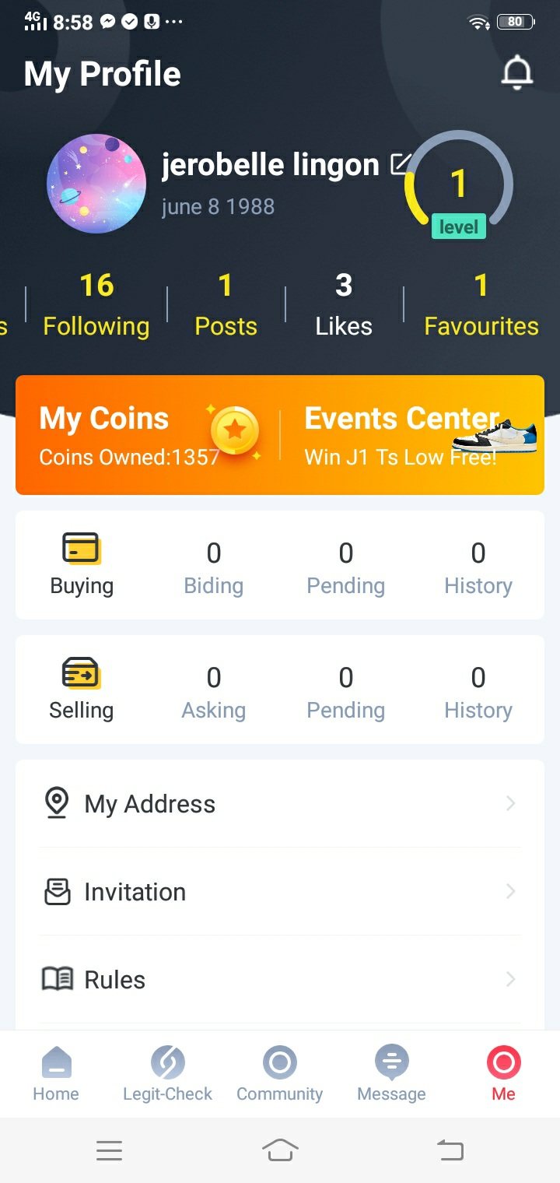Open Events Center banner
Screen dimensions: 560x1183
pyautogui.click(x=412, y=434)
